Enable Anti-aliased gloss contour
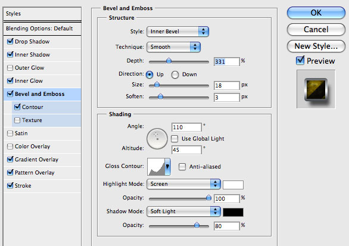Viewport: 349px width, 246px height. [x=182, y=167]
